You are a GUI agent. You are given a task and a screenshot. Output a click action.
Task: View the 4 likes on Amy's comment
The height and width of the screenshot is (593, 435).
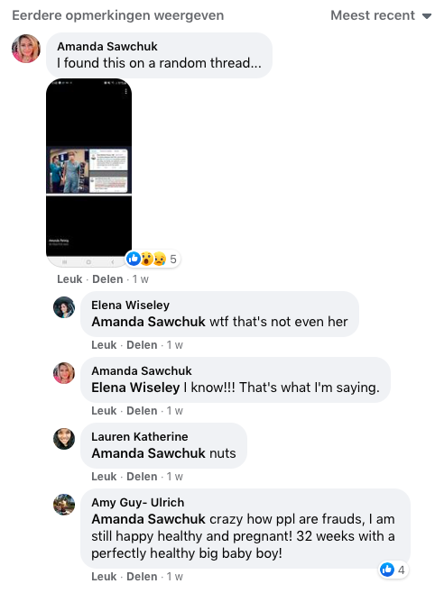(x=393, y=570)
